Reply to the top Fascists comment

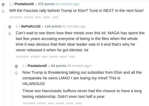point(55,17)
